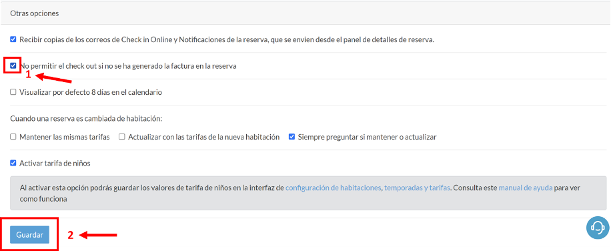Open 'temporadas y tarifas' link
Viewport: 611px width, 251px height.
pos(418,188)
